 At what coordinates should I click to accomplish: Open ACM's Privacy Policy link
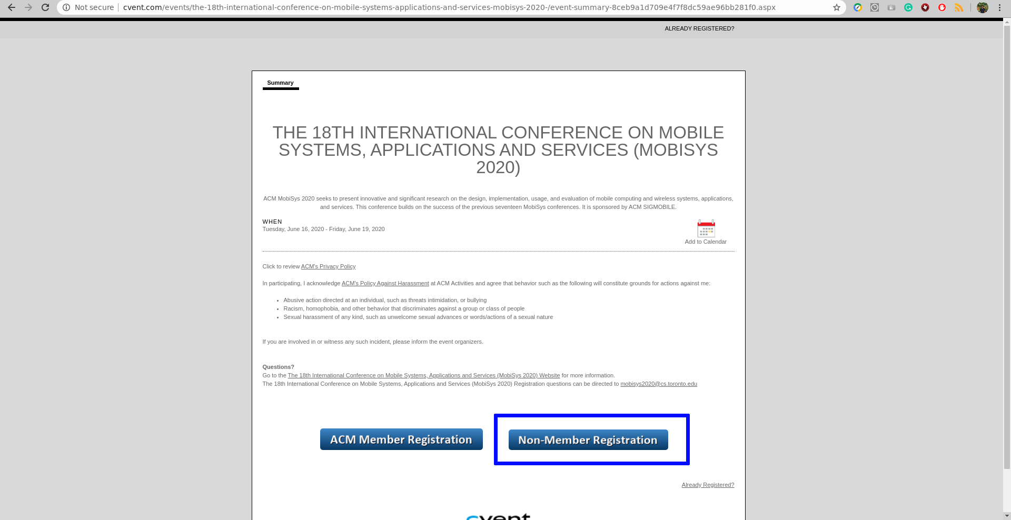point(328,266)
